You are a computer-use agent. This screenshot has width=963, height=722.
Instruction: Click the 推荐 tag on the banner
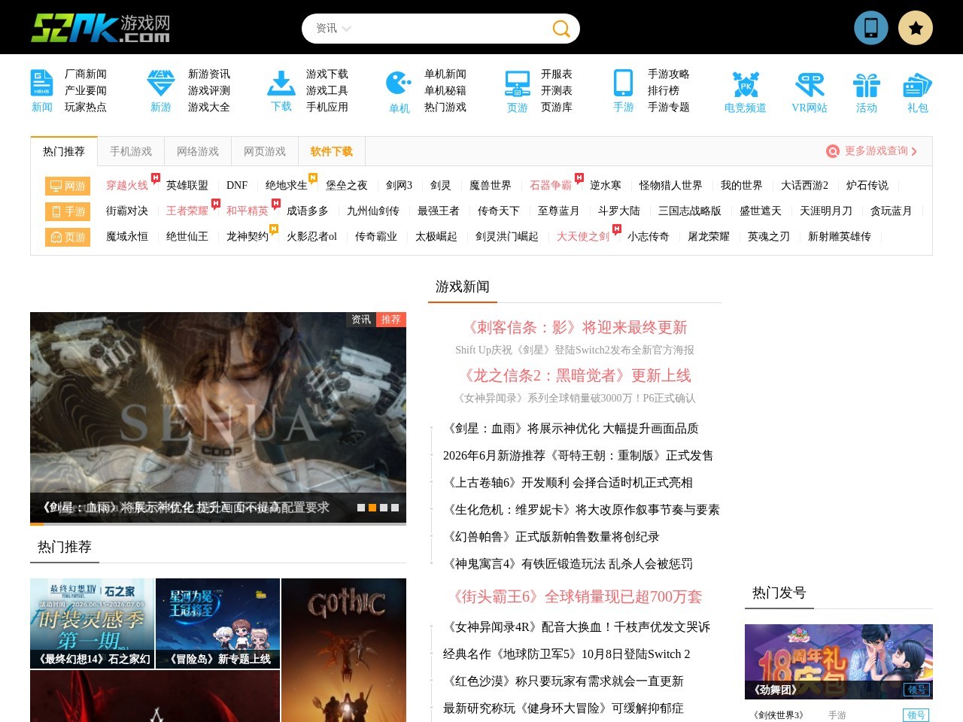(390, 320)
